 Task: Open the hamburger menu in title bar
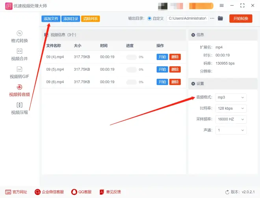point(221,6)
